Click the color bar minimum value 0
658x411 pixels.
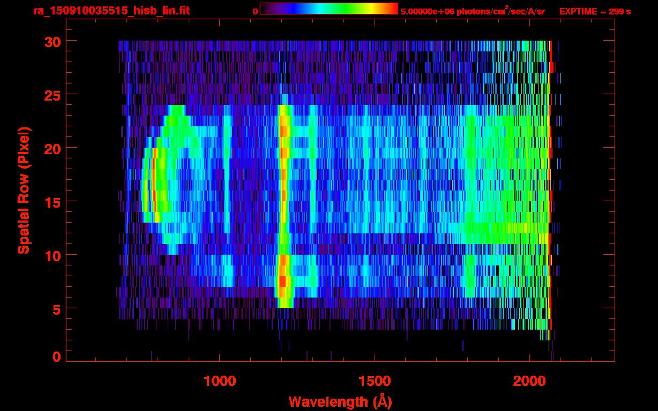pos(256,11)
